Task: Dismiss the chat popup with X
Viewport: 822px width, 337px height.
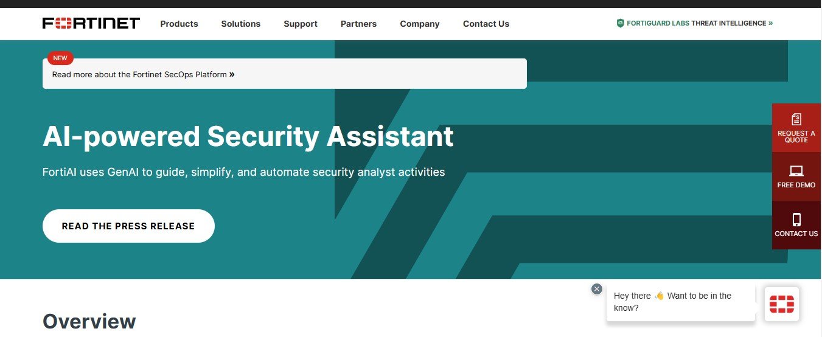Action: click(x=597, y=289)
